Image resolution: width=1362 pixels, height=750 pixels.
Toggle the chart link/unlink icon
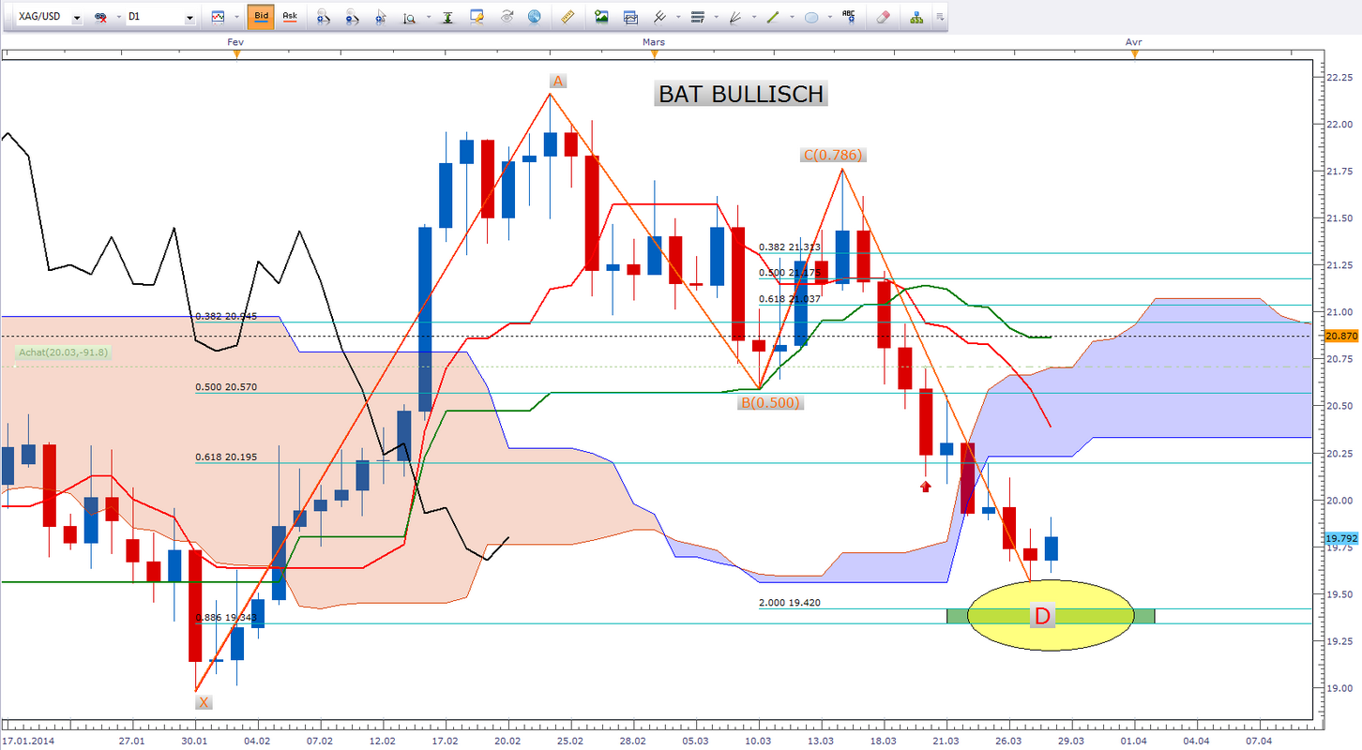point(100,18)
